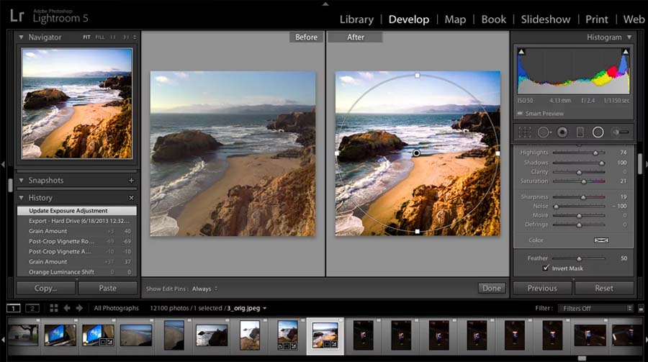Open the Develop module
Screen dimensions: 648x362
tap(409, 19)
